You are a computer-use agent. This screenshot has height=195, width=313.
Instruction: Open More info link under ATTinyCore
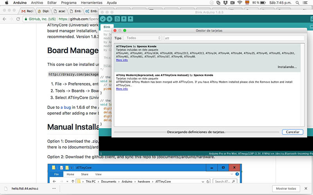pyautogui.click(x=122, y=60)
